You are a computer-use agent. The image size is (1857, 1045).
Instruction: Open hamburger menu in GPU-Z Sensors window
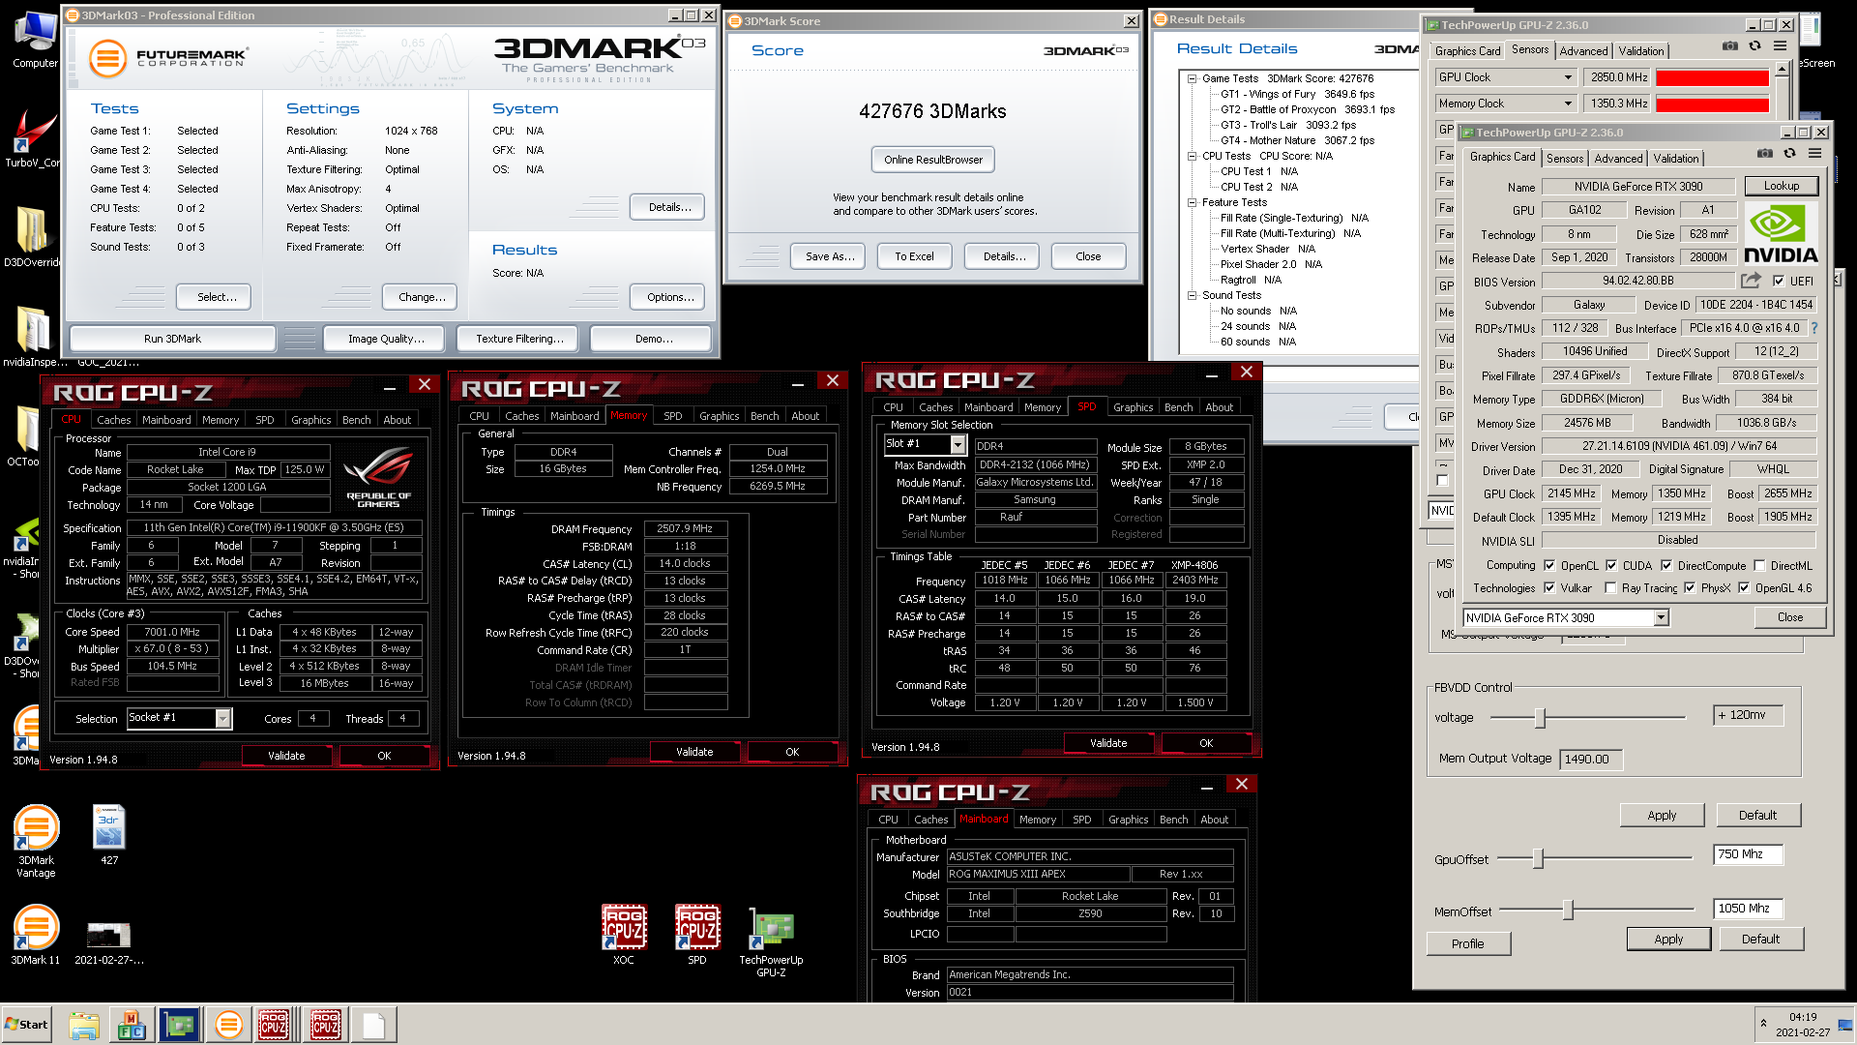[1781, 46]
